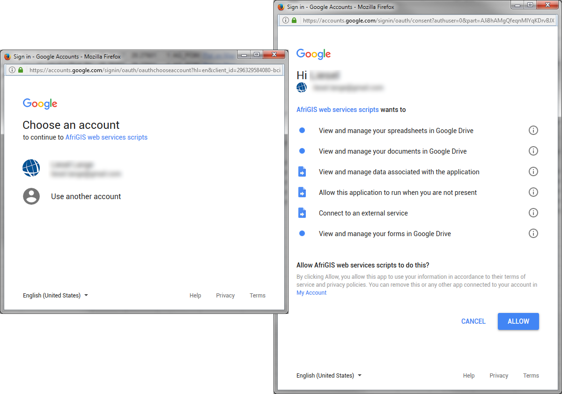Open info for connect to external service
The image size is (562, 394).
tap(533, 213)
